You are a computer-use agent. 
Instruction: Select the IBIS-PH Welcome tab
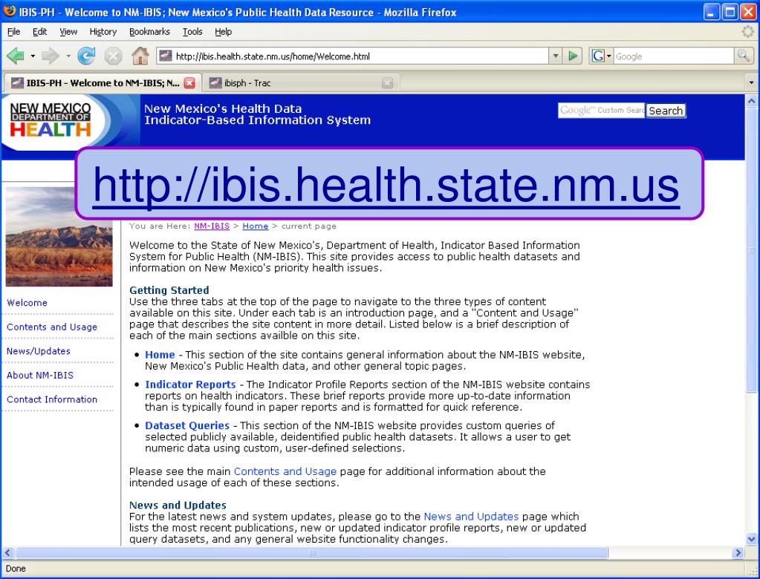pyautogui.click(x=102, y=83)
